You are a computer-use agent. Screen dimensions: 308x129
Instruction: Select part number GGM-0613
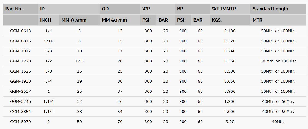click(x=20, y=31)
